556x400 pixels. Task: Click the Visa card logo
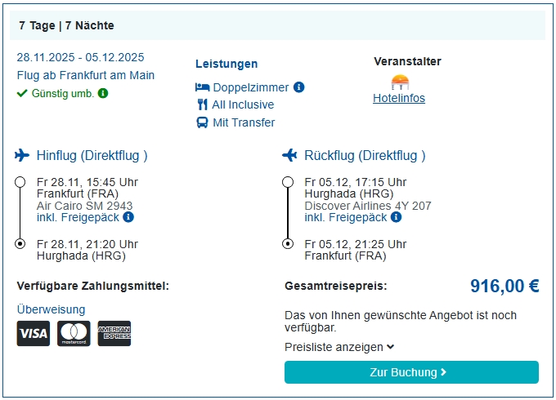[x=34, y=333]
